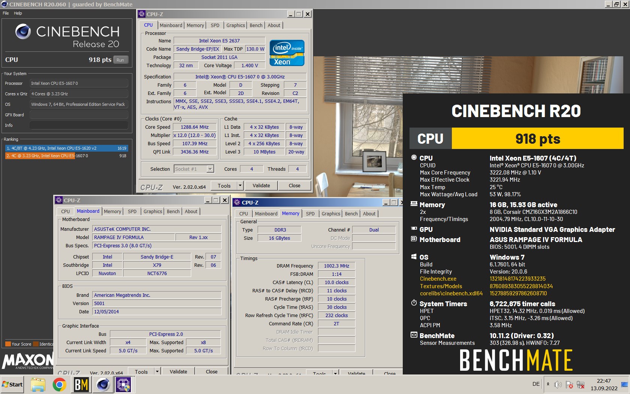Open the Cinebench File menu
The width and height of the screenshot is (630, 394).
pyautogui.click(x=6, y=13)
